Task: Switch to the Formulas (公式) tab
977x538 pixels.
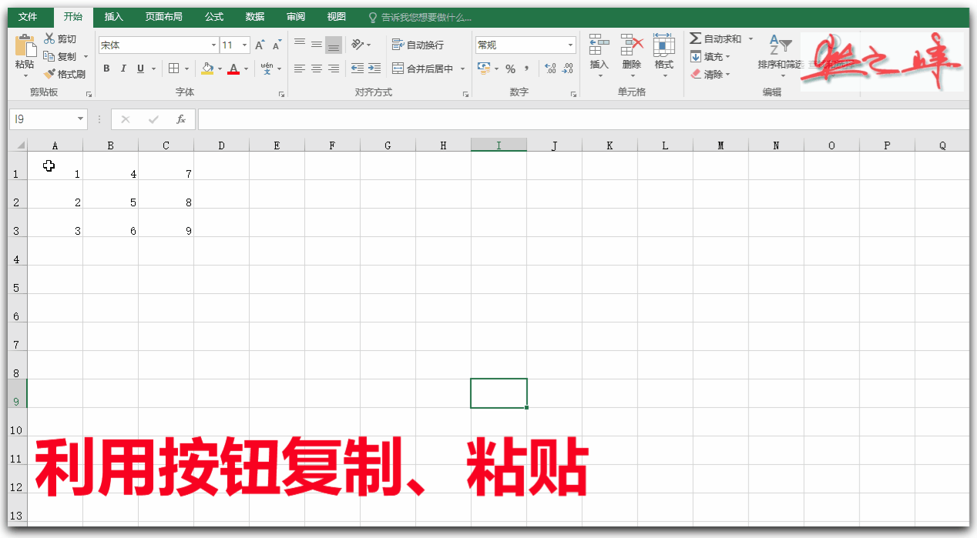Action: [x=214, y=17]
